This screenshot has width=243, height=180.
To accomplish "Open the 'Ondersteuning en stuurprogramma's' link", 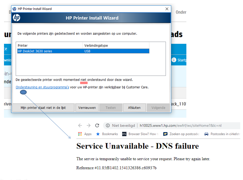I will coord(42,87).
